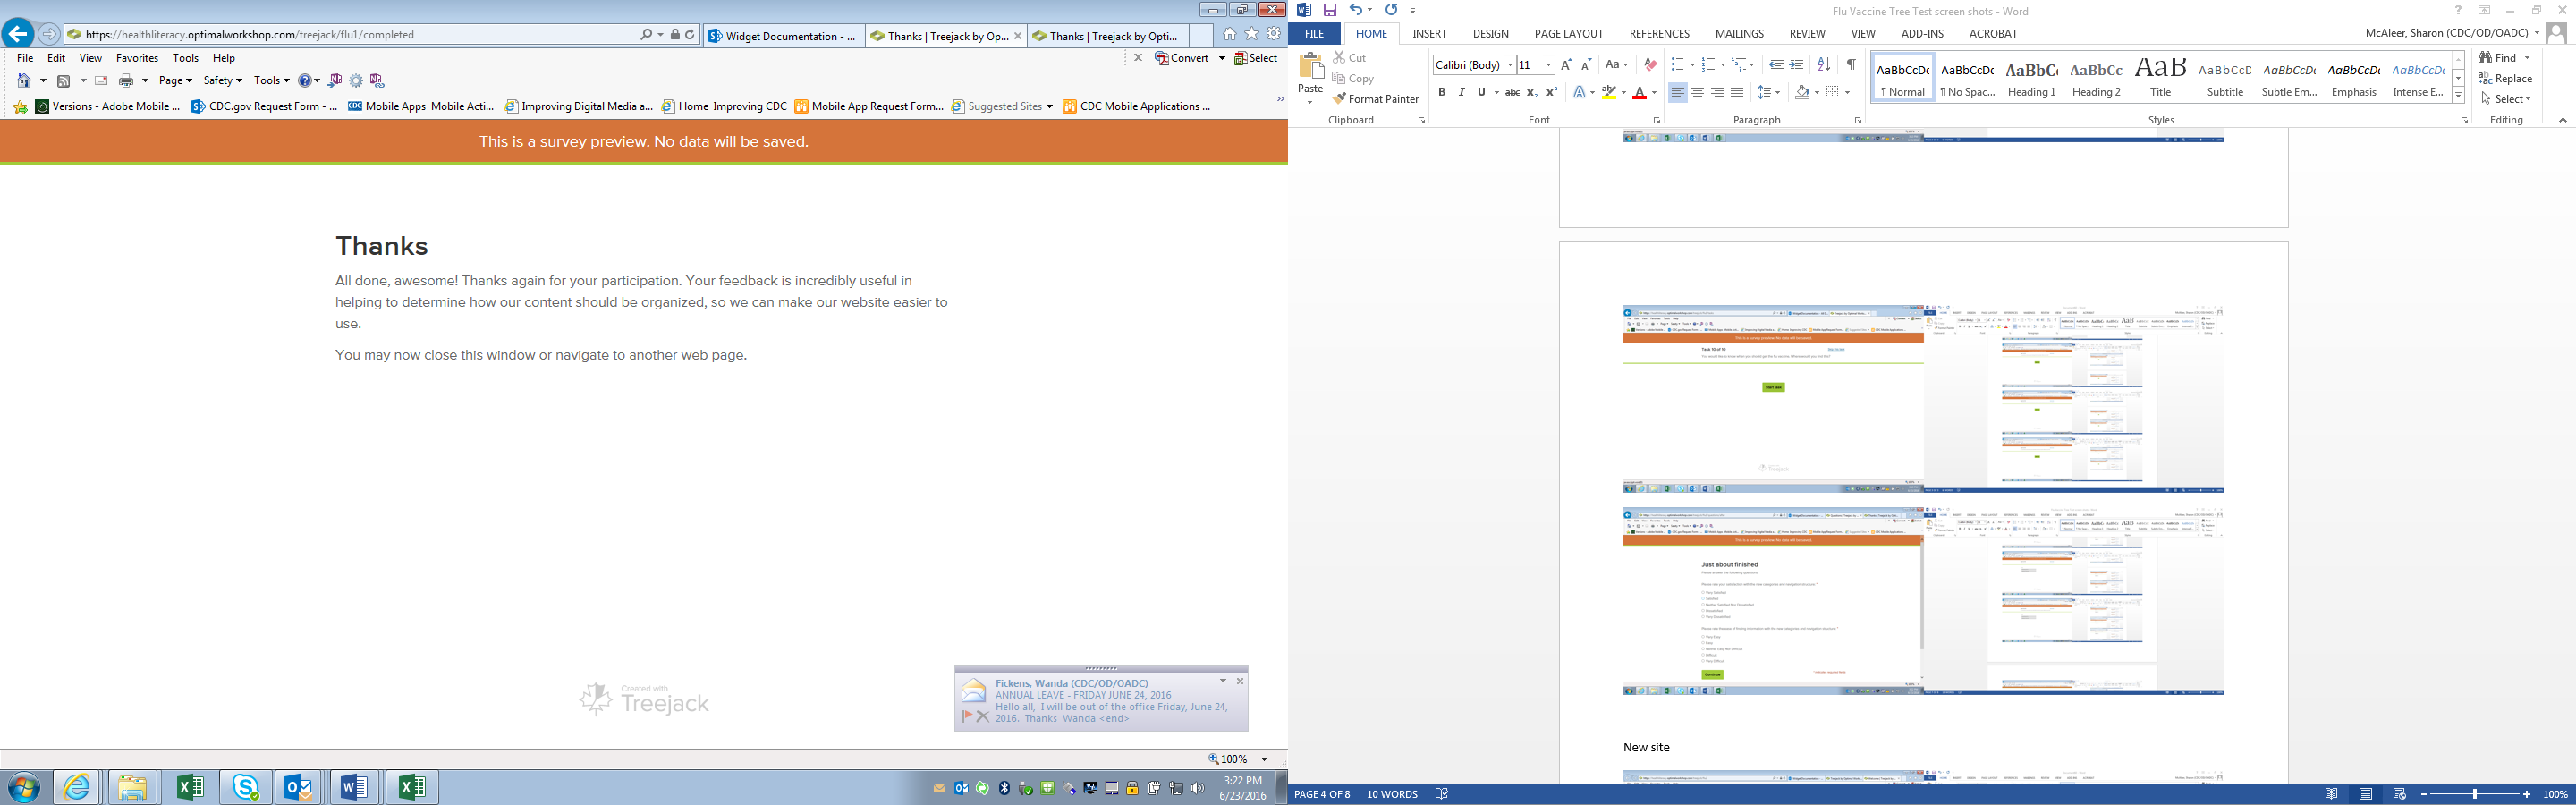Open the INSERT ribbon tab

tap(1430, 34)
